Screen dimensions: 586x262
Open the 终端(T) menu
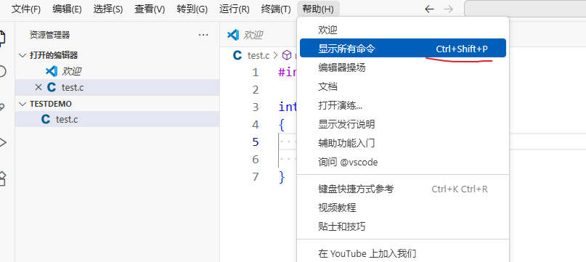[x=276, y=9]
